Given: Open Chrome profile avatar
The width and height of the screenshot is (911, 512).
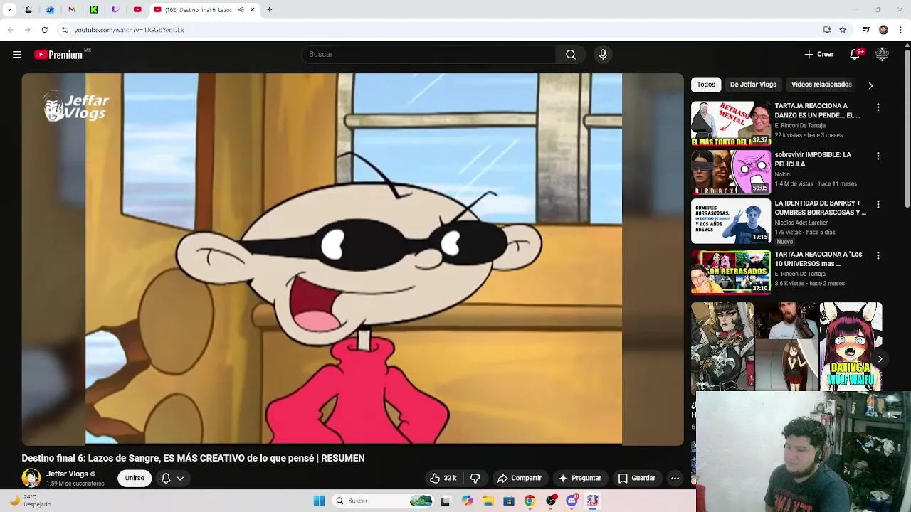Looking at the screenshot, I should (883, 30).
